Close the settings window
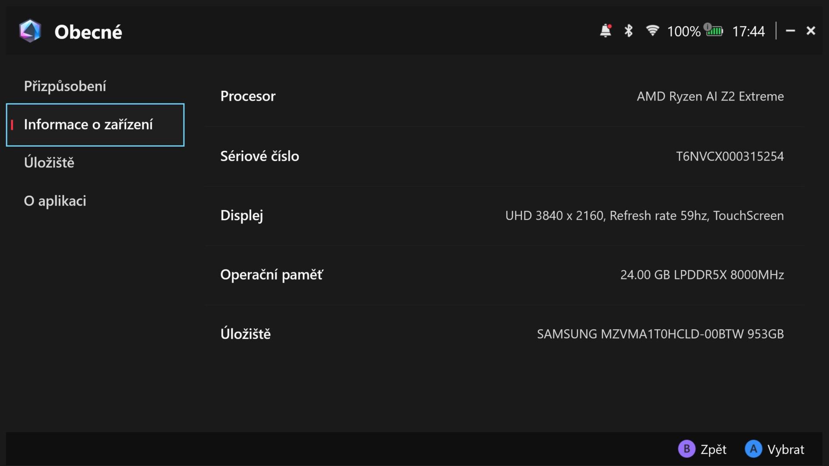Screen dimensions: 829x466 [x=810, y=31]
